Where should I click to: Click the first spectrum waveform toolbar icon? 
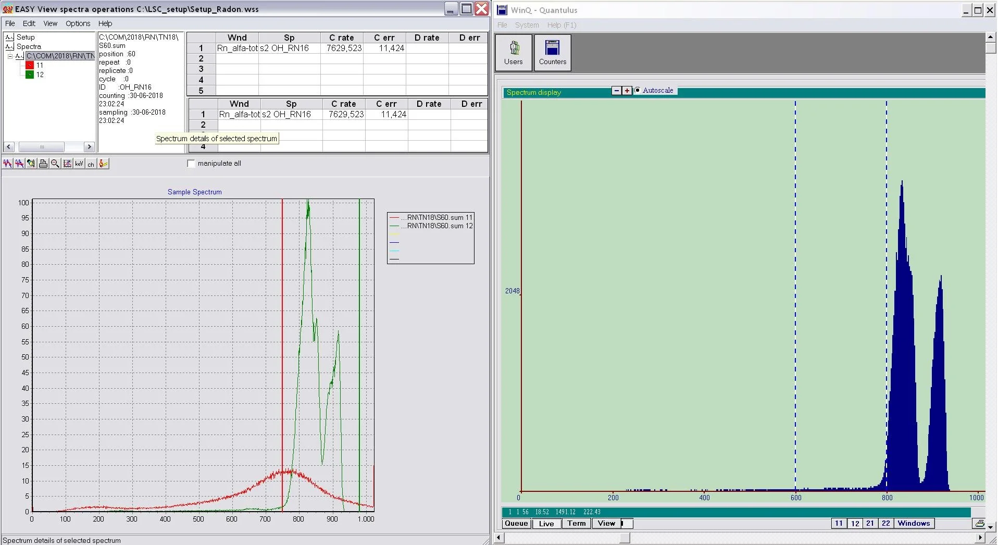click(x=7, y=164)
